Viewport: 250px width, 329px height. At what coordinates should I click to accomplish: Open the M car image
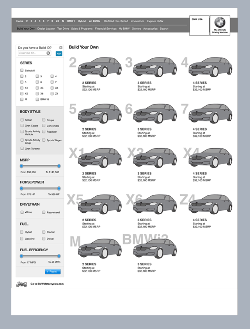click(x=100, y=248)
